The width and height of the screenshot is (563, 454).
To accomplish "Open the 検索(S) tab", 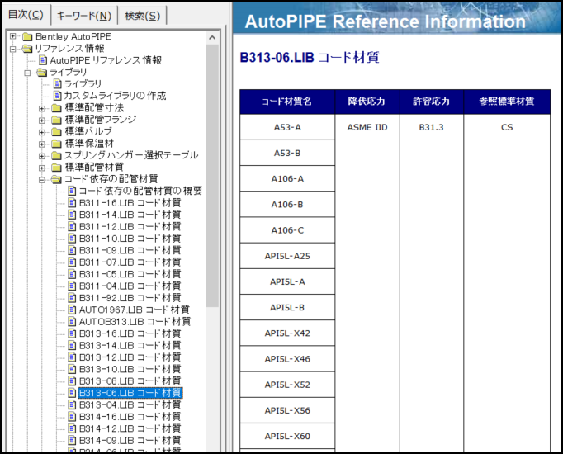I will (143, 16).
